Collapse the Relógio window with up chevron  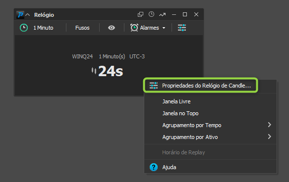(28, 15)
